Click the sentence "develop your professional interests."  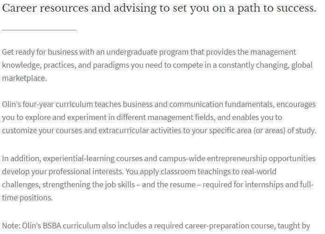[x=63, y=172]
